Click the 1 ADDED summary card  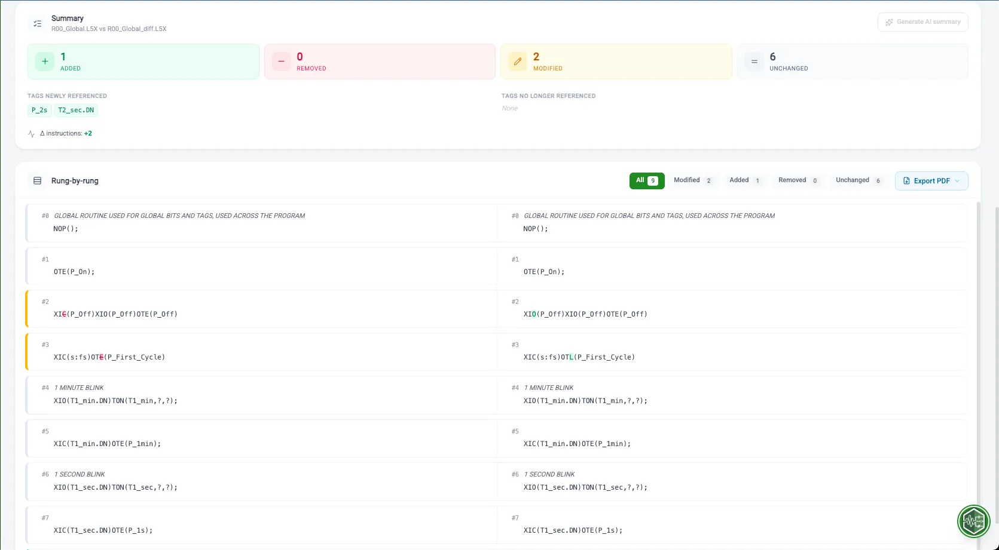(143, 62)
